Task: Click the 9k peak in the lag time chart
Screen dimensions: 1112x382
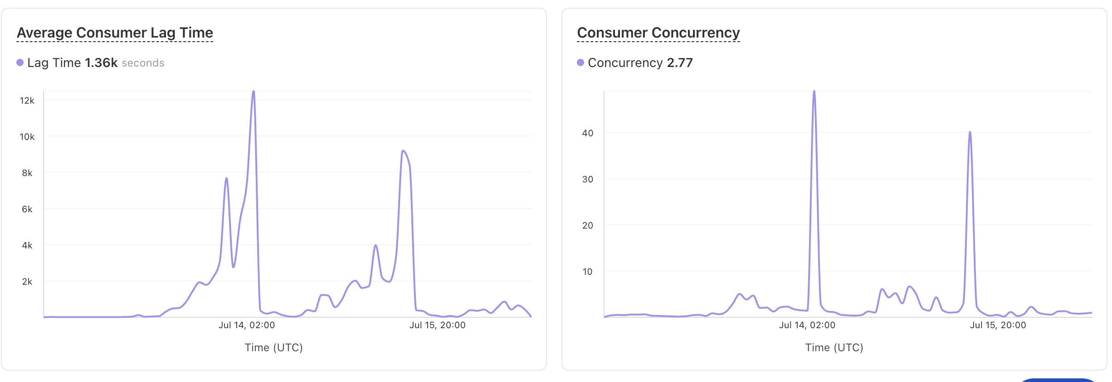Action: 403,151
